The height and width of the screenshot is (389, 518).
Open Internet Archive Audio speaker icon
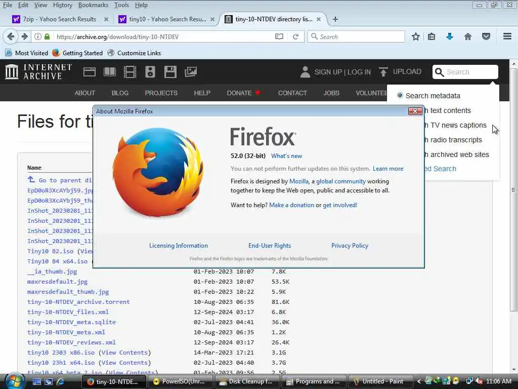pyautogui.click(x=150, y=72)
